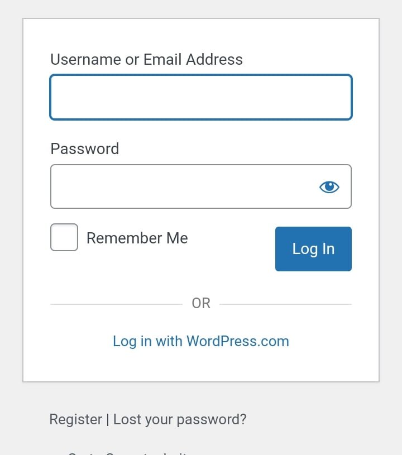Submit the form with Log In button
Viewport: 402px width, 455px height.
313,249
